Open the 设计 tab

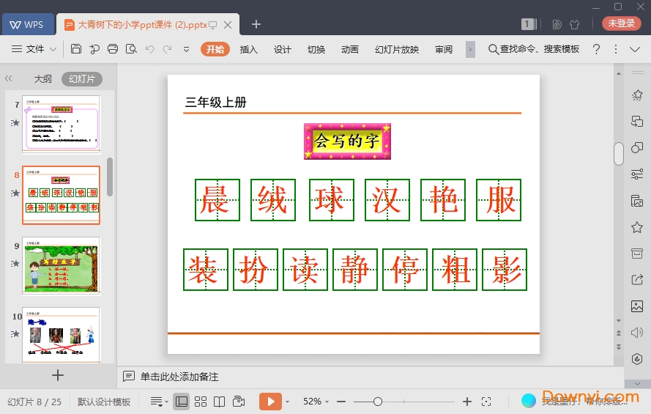[283, 49]
